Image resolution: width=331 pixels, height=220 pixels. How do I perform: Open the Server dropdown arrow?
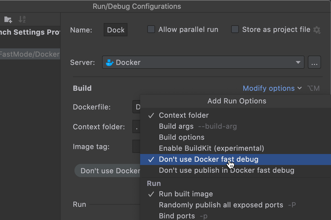[x=298, y=62]
